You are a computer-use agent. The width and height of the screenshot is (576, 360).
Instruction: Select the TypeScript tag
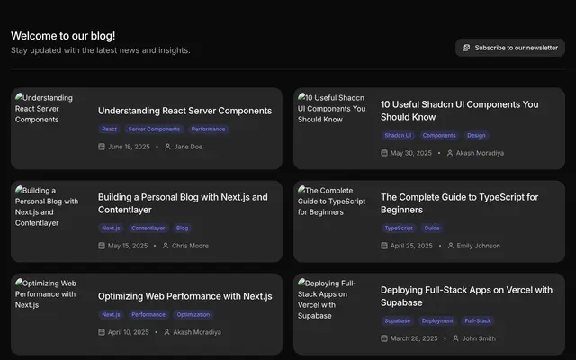point(399,228)
